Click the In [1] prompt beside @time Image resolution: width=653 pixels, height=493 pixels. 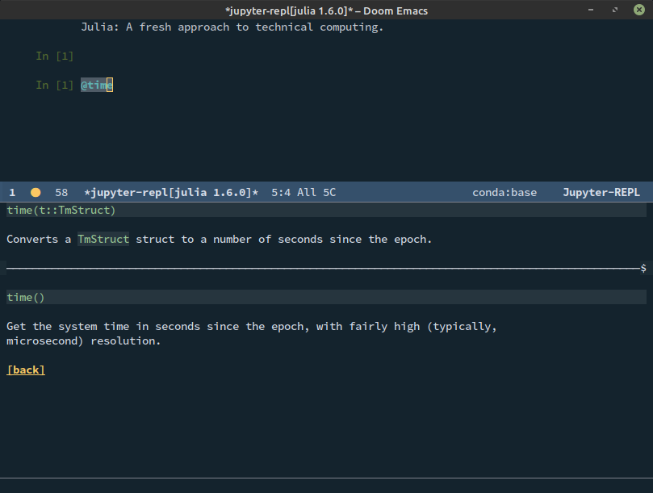55,85
